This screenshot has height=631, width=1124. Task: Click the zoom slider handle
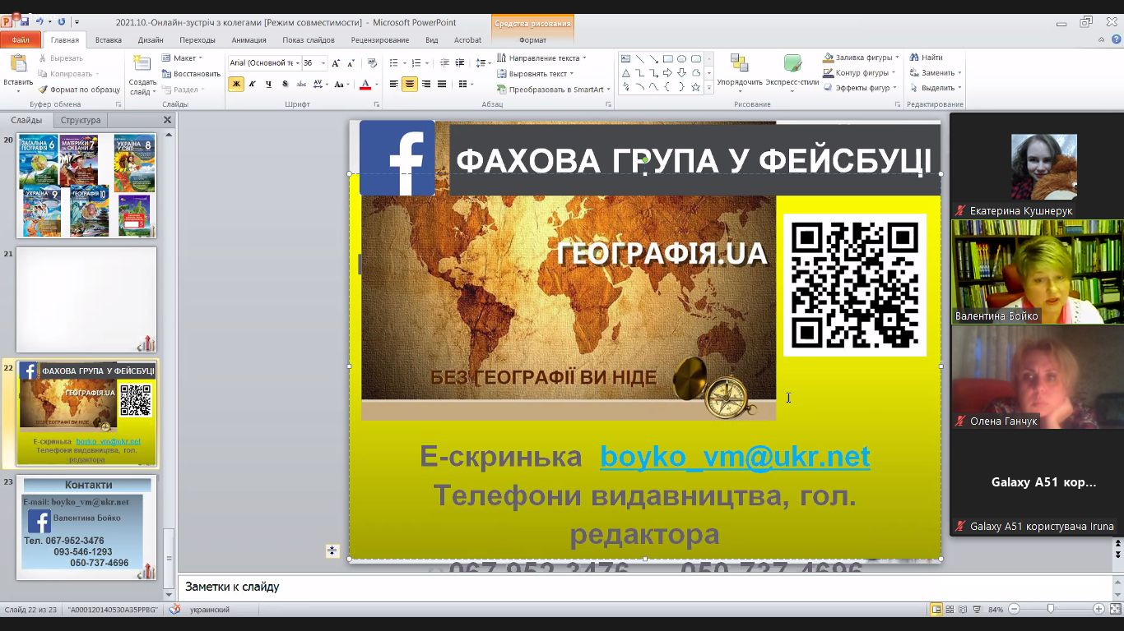pos(1051,609)
